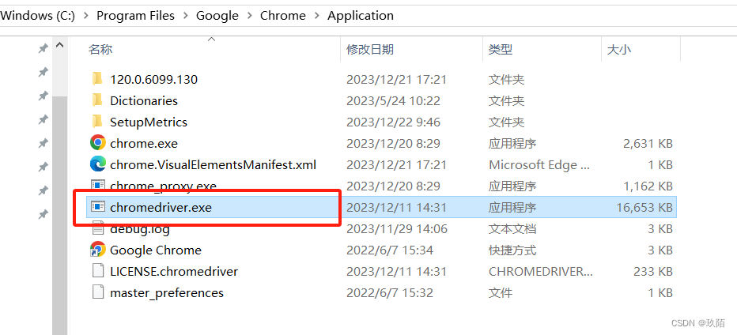Navigate to Windows (C:) in breadcrumb
This screenshot has height=335, width=737.
click(x=38, y=16)
